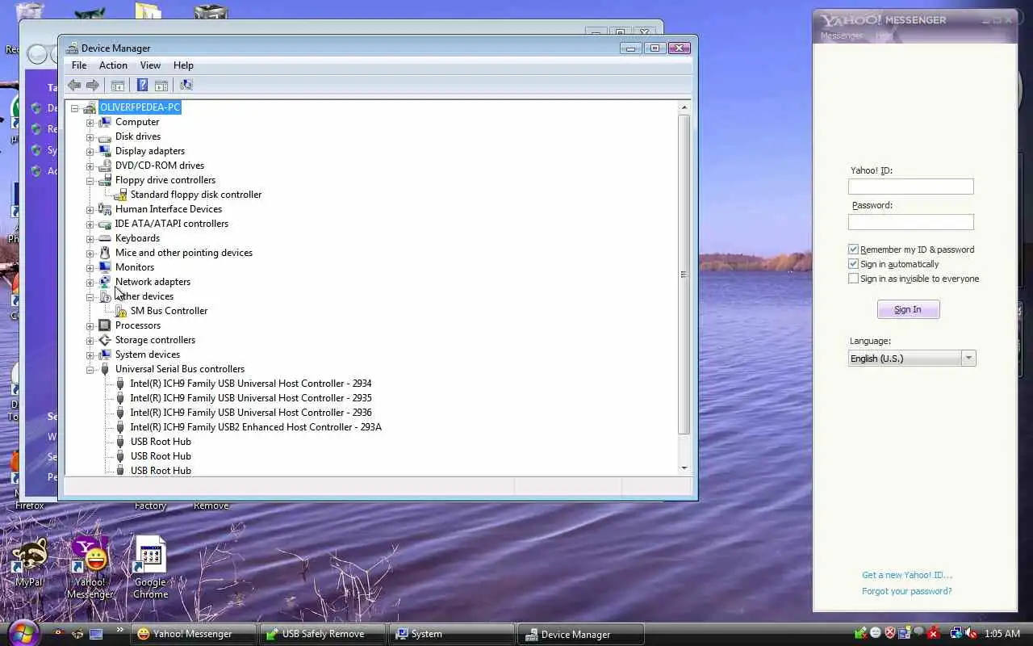1033x646 pixels.
Task: Click Scan for hardware changes icon
Action: [186, 85]
